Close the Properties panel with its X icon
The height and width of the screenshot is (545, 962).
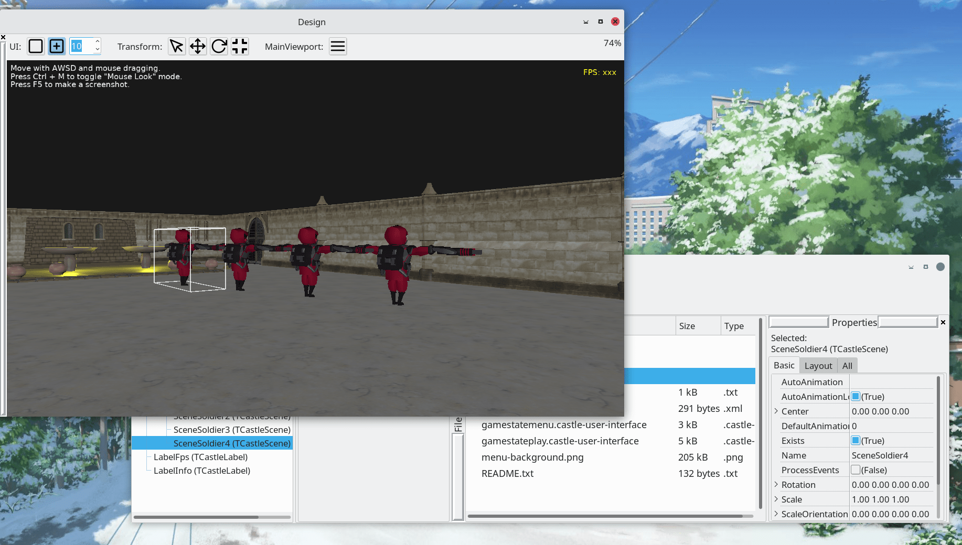[943, 322]
